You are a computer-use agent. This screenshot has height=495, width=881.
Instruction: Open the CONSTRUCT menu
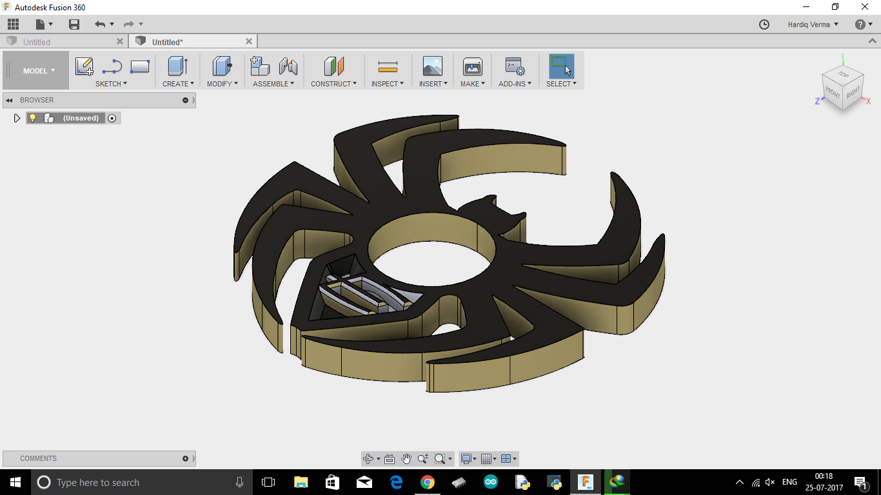click(333, 84)
